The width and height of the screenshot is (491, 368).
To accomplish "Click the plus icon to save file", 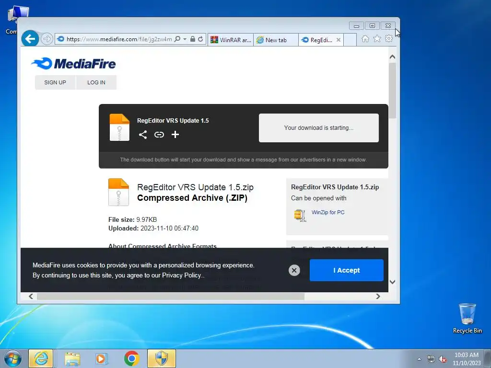I will (x=175, y=135).
